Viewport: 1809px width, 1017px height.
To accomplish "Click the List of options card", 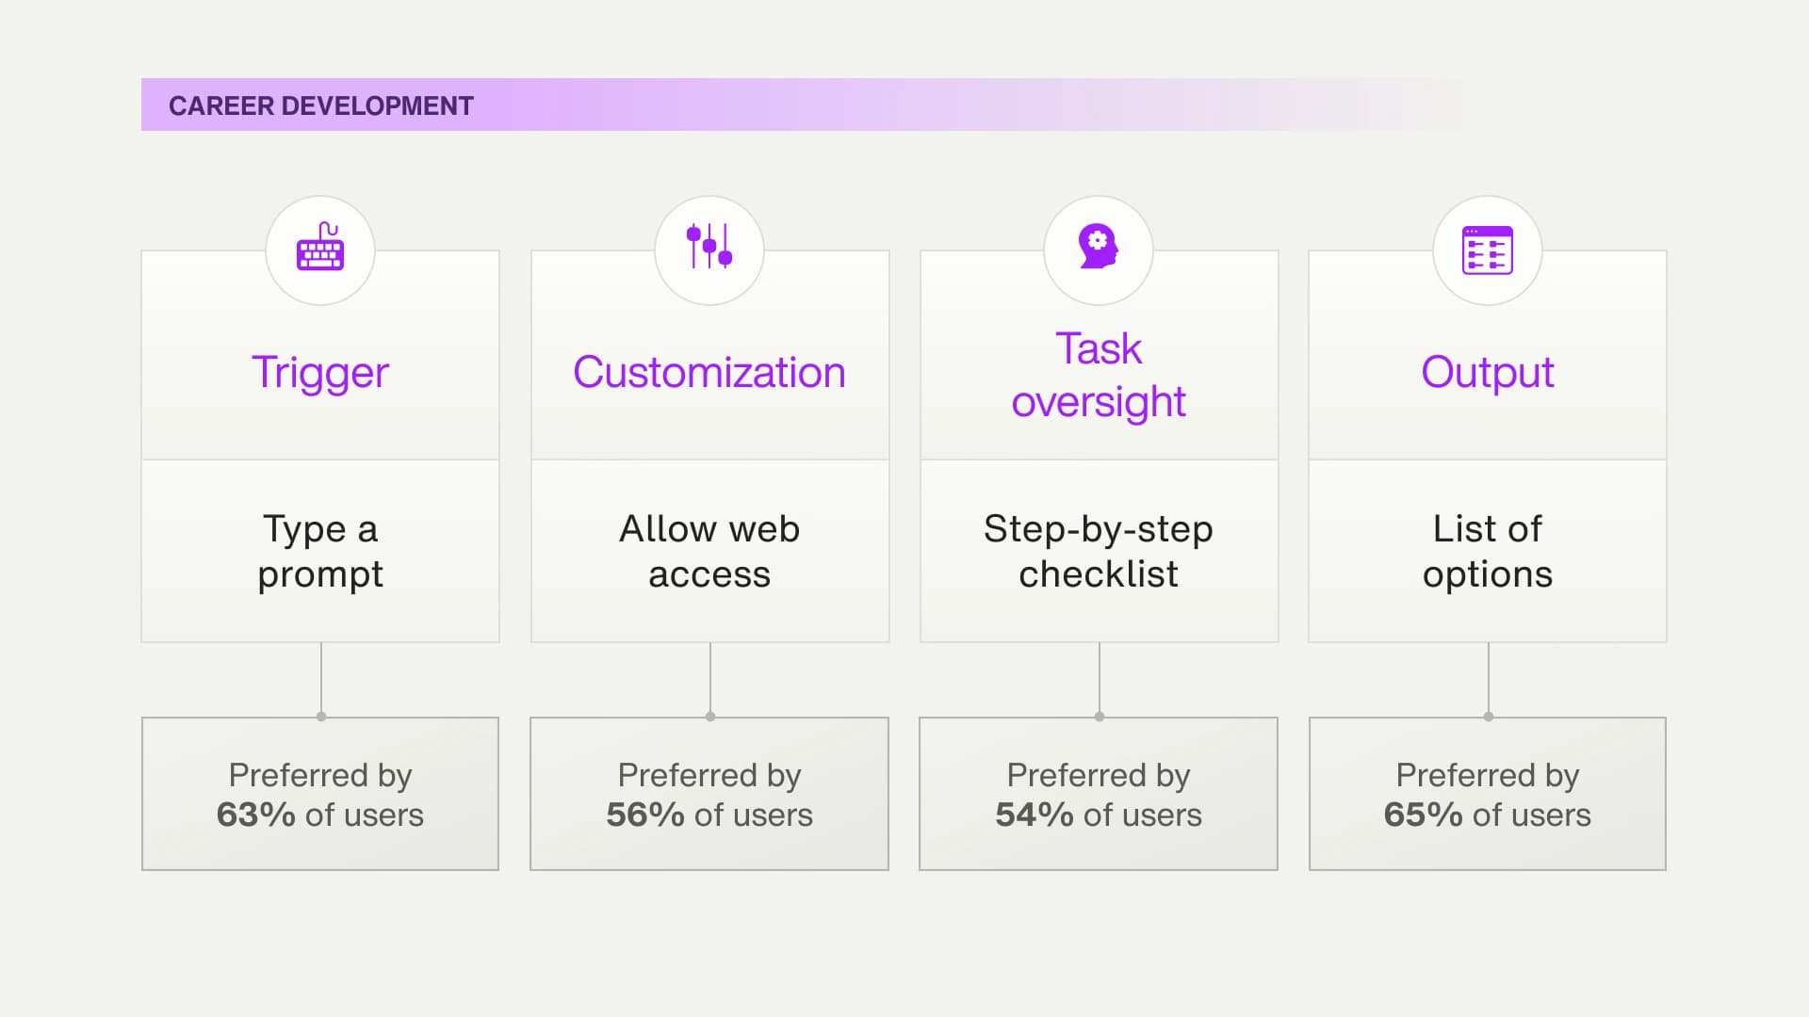I will click(x=1488, y=551).
